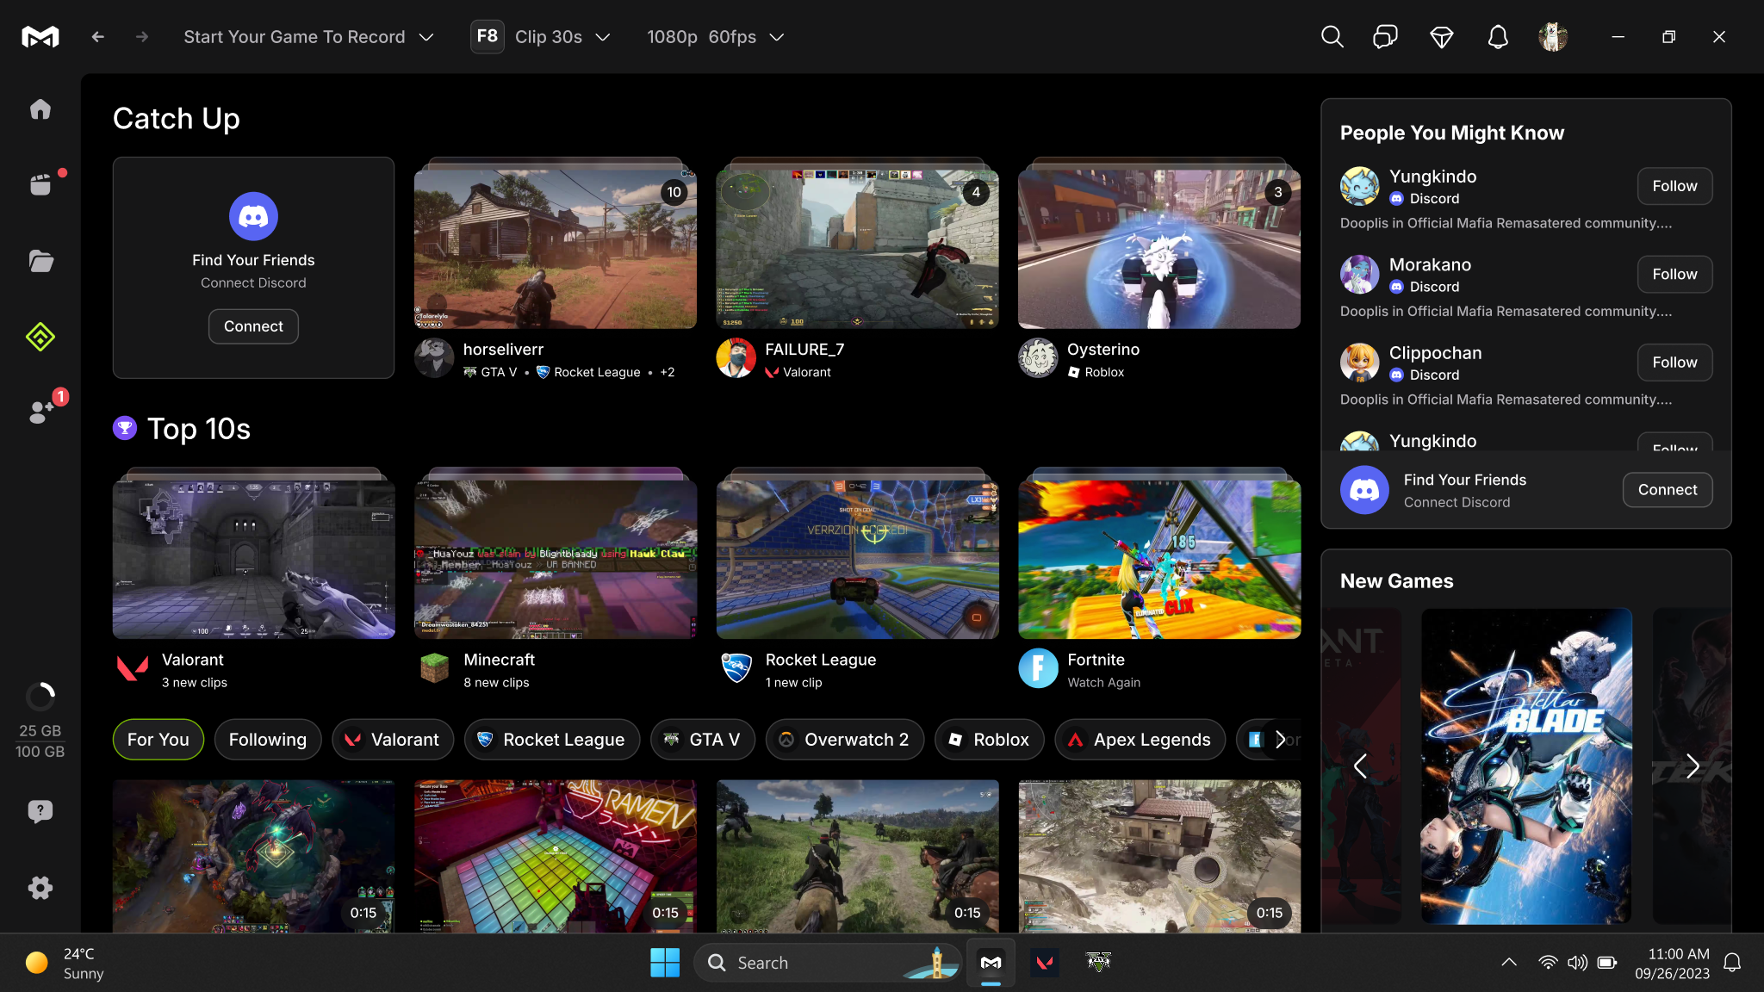Click the storage usage ring indicator
The image size is (1764, 992).
40,696
